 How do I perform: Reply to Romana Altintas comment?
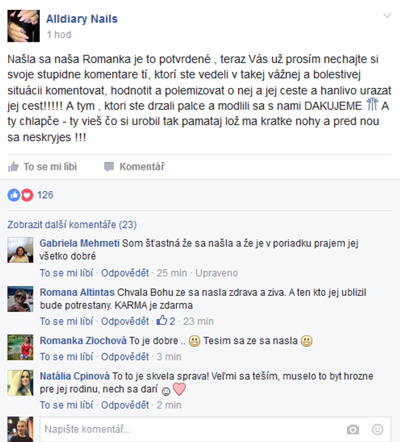[125, 321]
